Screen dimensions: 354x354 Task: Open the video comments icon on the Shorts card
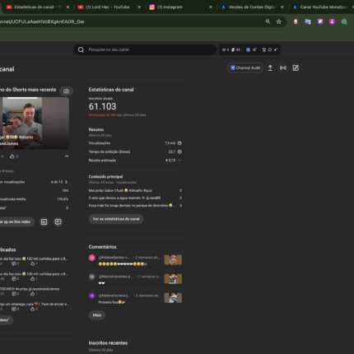click(x=58, y=221)
